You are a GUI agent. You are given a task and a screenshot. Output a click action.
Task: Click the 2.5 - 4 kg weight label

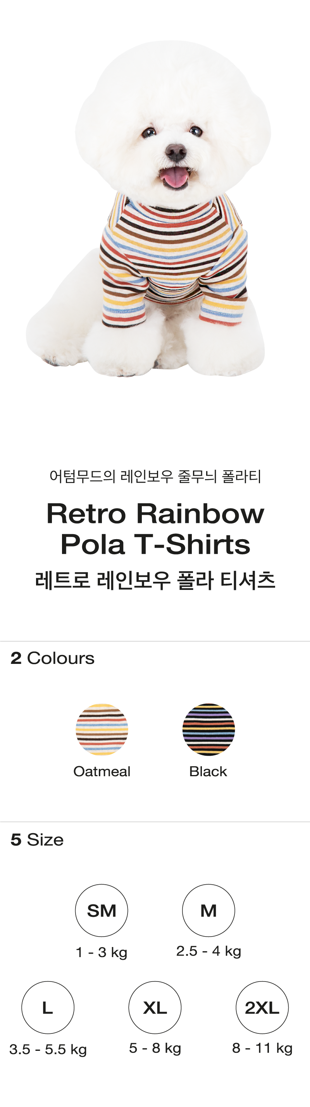pyautogui.click(x=208, y=951)
